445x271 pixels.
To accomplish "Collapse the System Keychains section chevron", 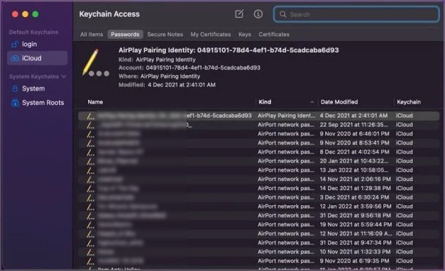I will pos(64,77).
